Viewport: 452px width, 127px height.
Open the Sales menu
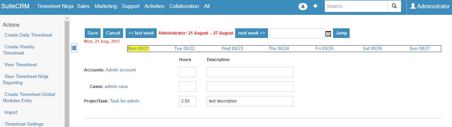(x=83, y=6)
